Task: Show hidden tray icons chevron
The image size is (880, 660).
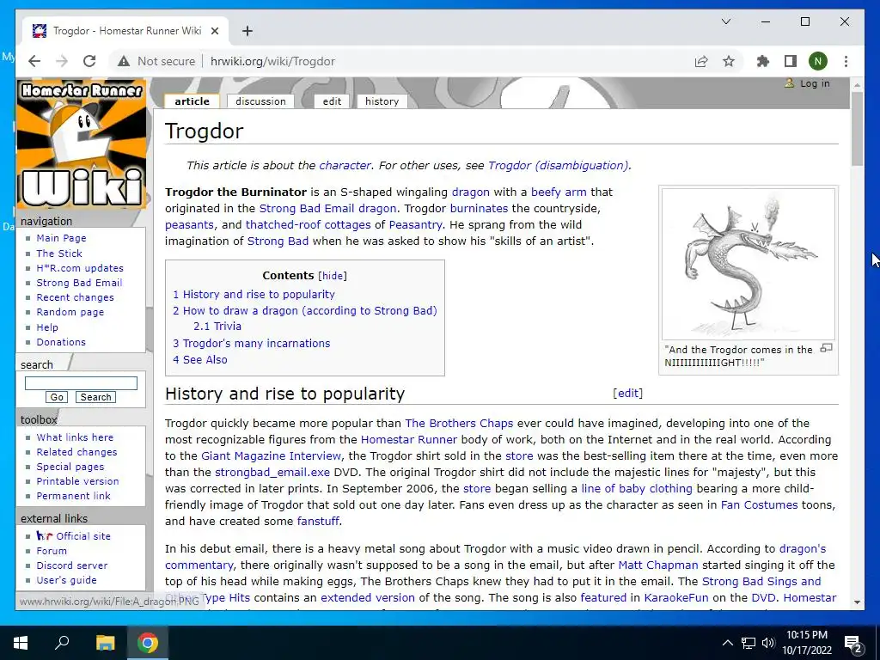Action: tap(727, 643)
